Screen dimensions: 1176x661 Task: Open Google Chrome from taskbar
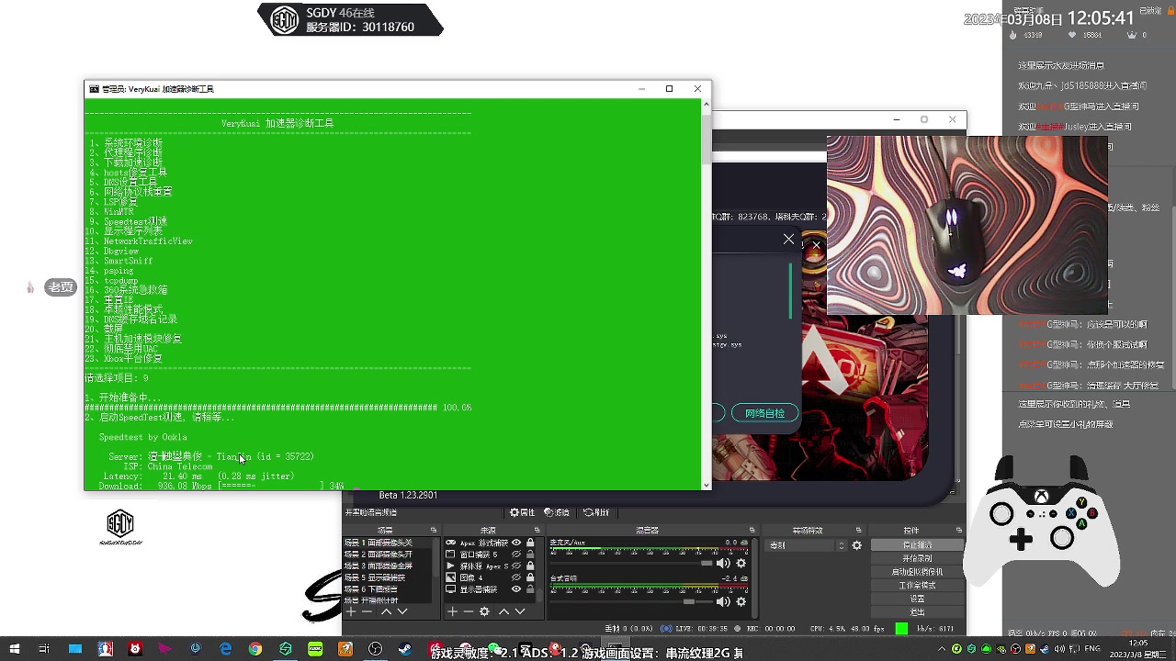click(255, 649)
